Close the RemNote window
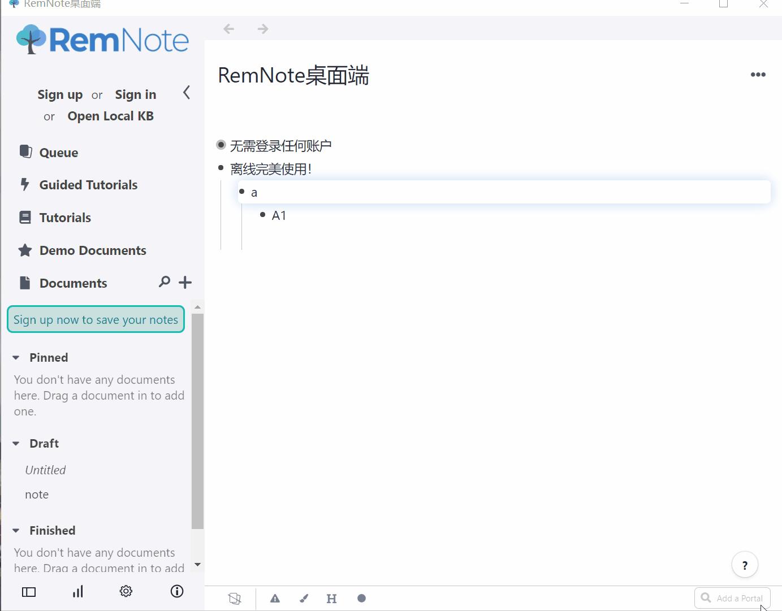 pyautogui.click(x=763, y=4)
